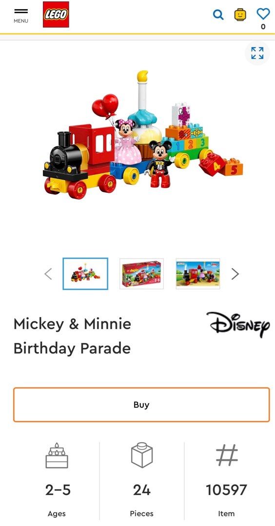The height and width of the screenshot is (526, 275).
Task: Open search with magnifier icon
Action: (218, 15)
